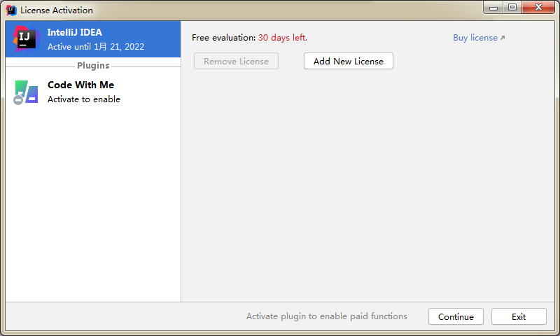Select the IntelliJ IDEA license entry
The image size is (560, 336).
(93, 39)
